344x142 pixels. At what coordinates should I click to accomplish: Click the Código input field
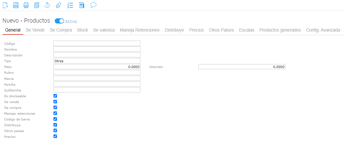point(97,43)
